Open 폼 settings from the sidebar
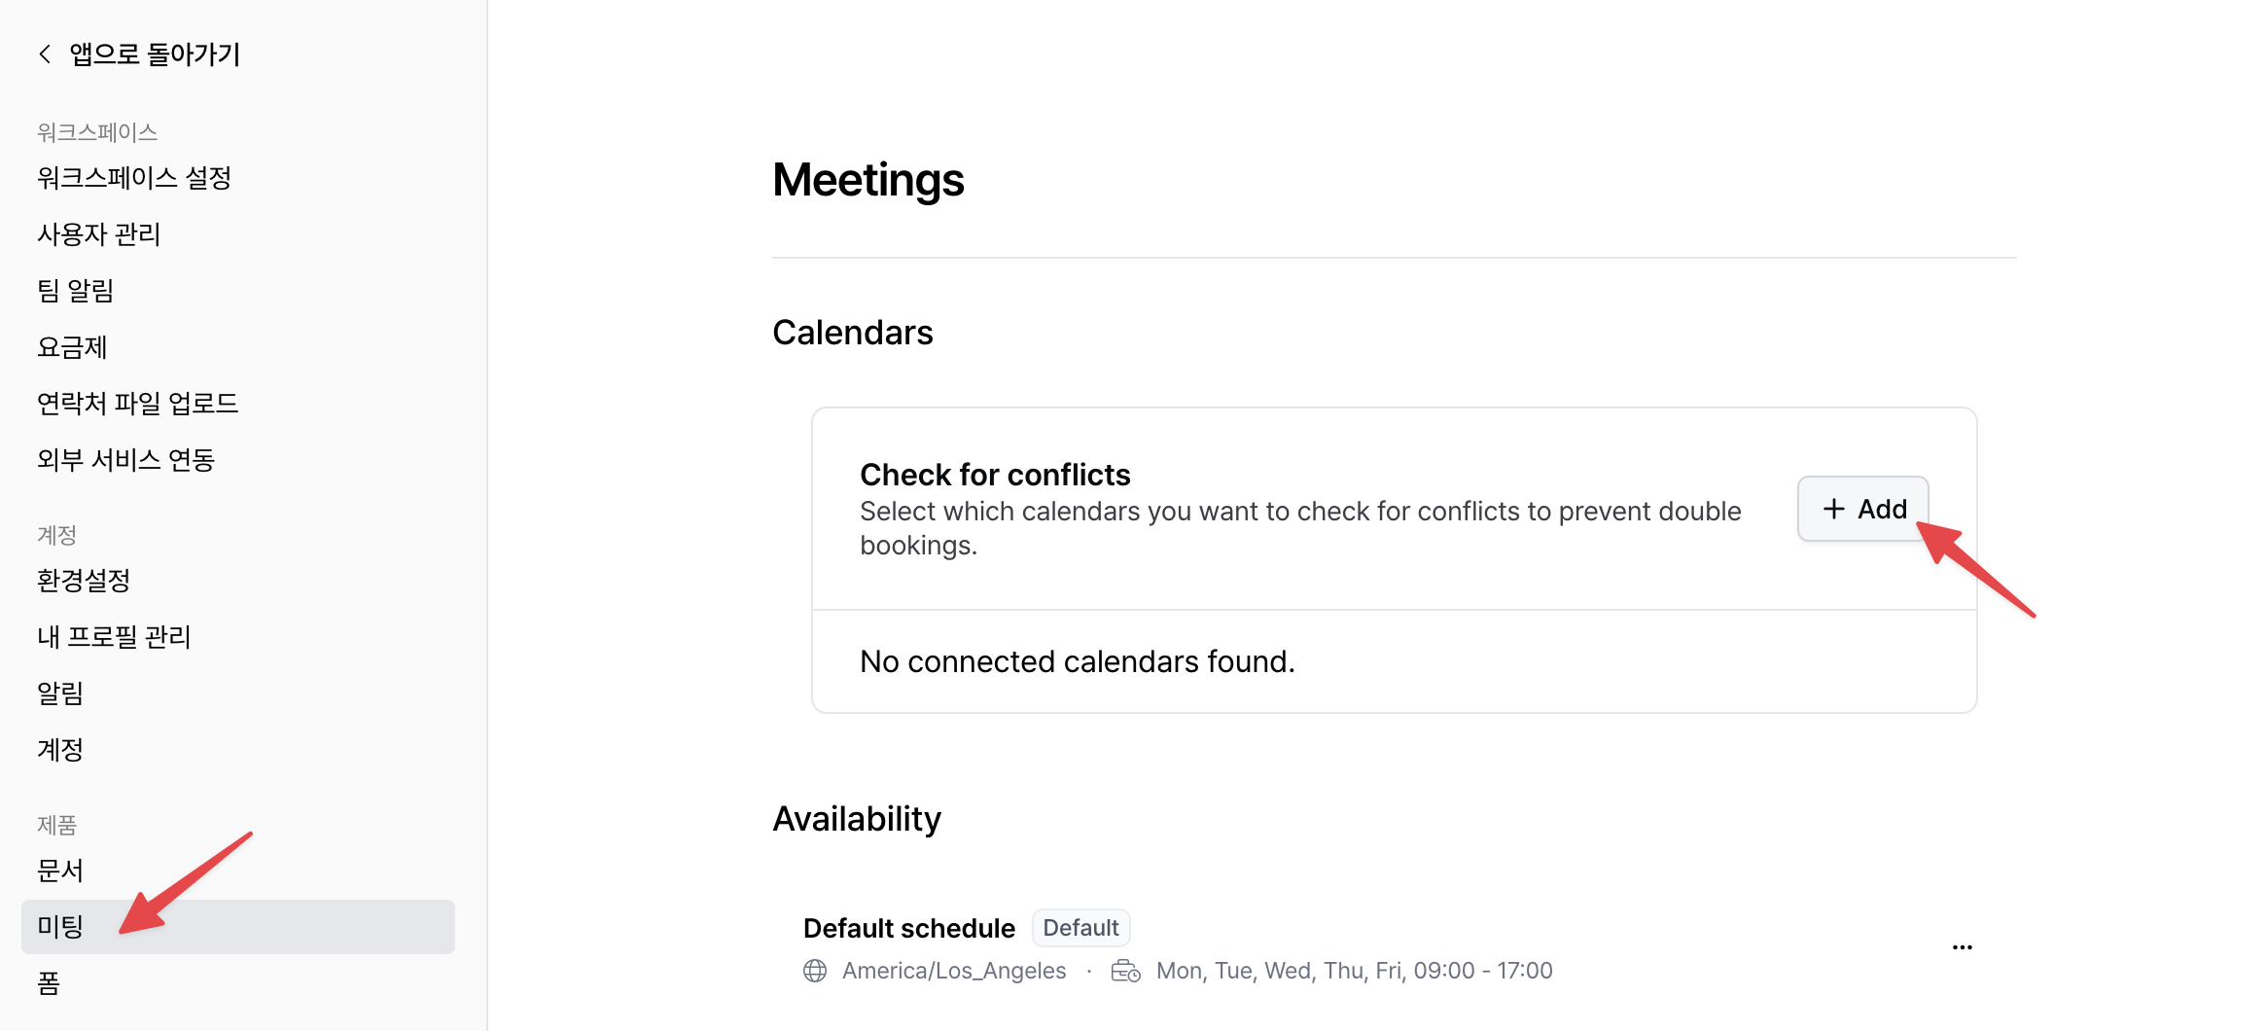2266x1031 pixels. [49, 983]
